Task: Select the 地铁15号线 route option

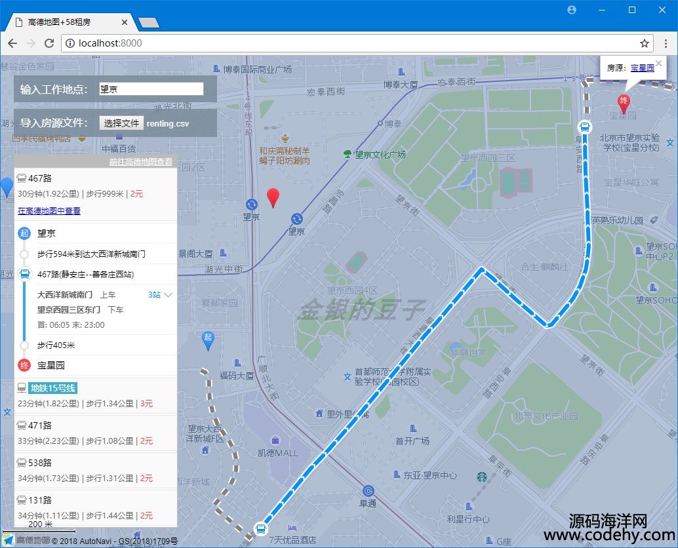Action: (x=96, y=395)
